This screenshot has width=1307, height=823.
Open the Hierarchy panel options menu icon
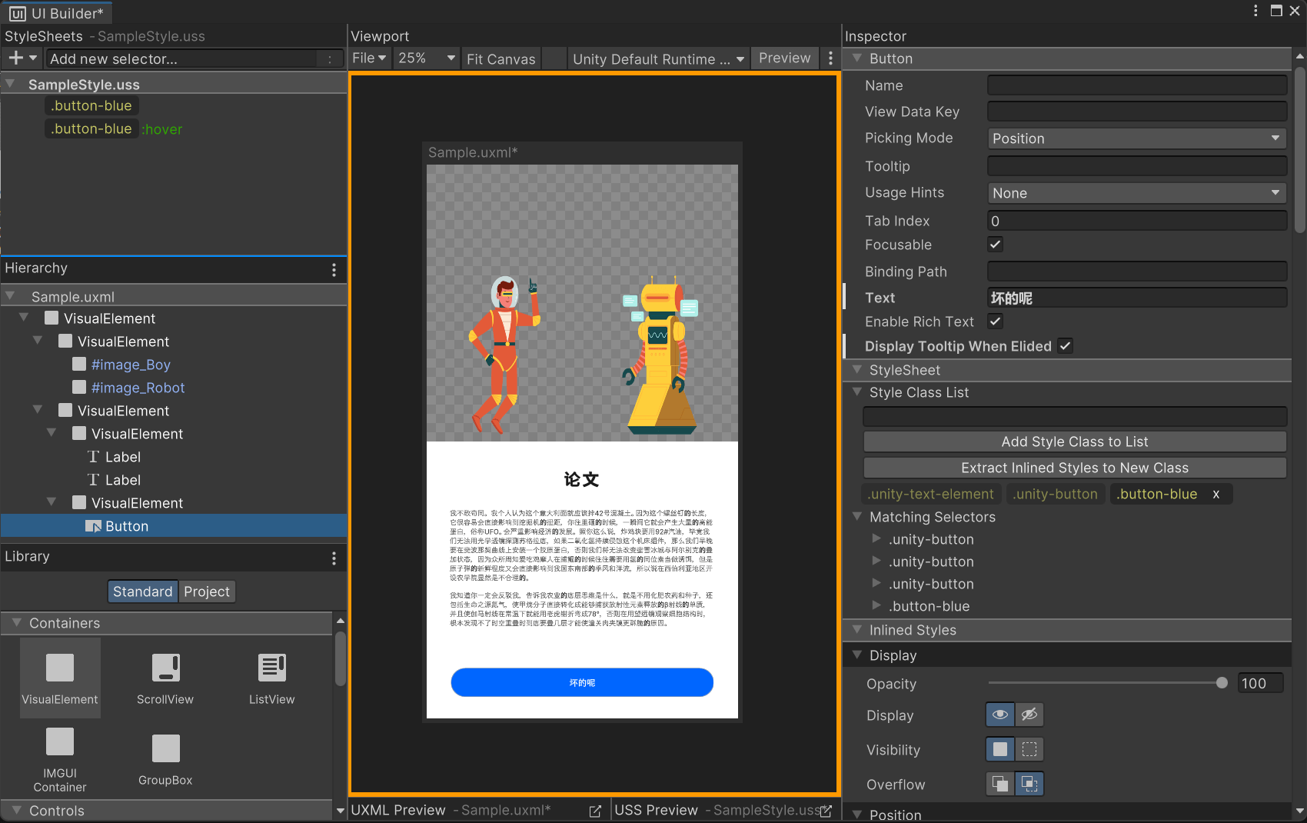tap(334, 269)
